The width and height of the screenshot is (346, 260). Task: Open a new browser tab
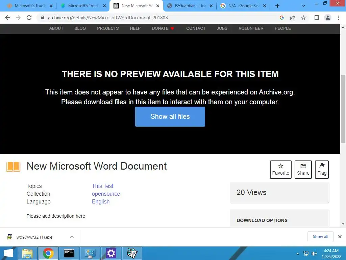point(277,6)
